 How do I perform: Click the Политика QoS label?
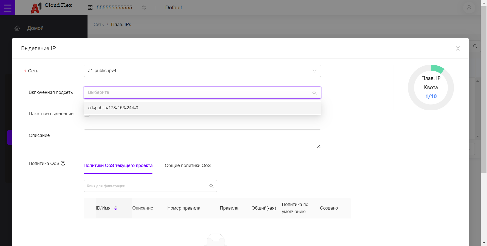point(44,163)
